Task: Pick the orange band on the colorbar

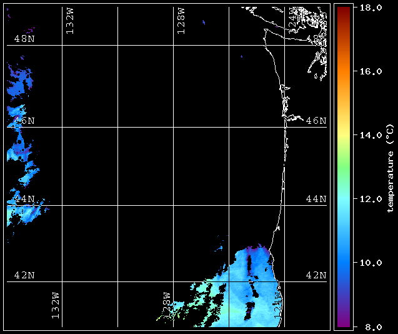Action: point(343,75)
